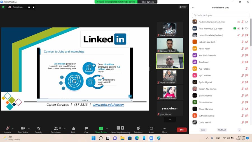Click the Unmute microphone button
This screenshot has width=252, height=142.
click(x=7, y=130)
